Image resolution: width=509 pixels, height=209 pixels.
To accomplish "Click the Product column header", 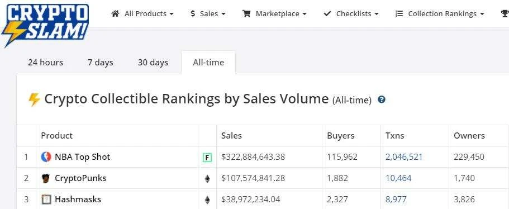I will tap(57, 136).
